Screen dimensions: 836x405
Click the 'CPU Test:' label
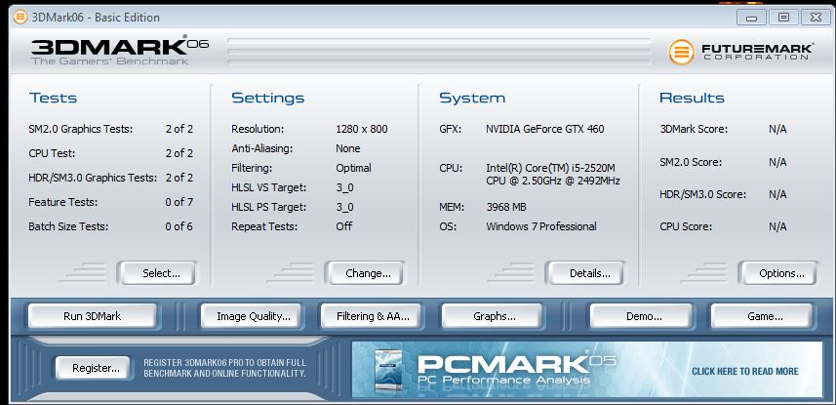[52, 153]
